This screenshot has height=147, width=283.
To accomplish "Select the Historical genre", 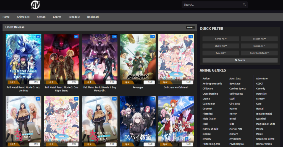I will click(208, 114).
